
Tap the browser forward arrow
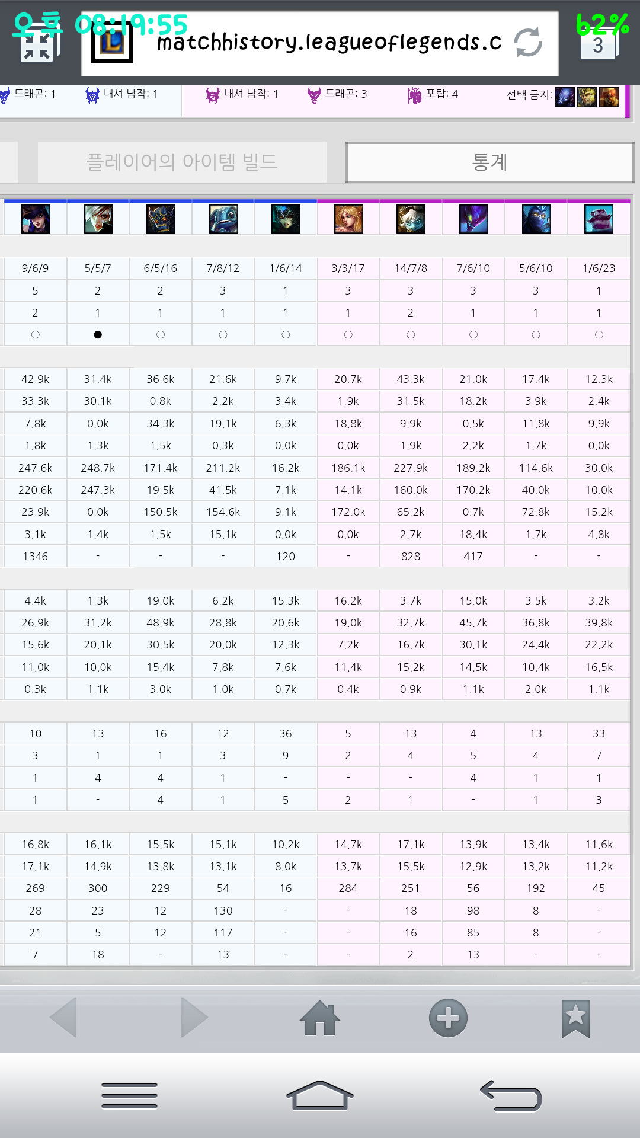click(x=194, y=1018)
